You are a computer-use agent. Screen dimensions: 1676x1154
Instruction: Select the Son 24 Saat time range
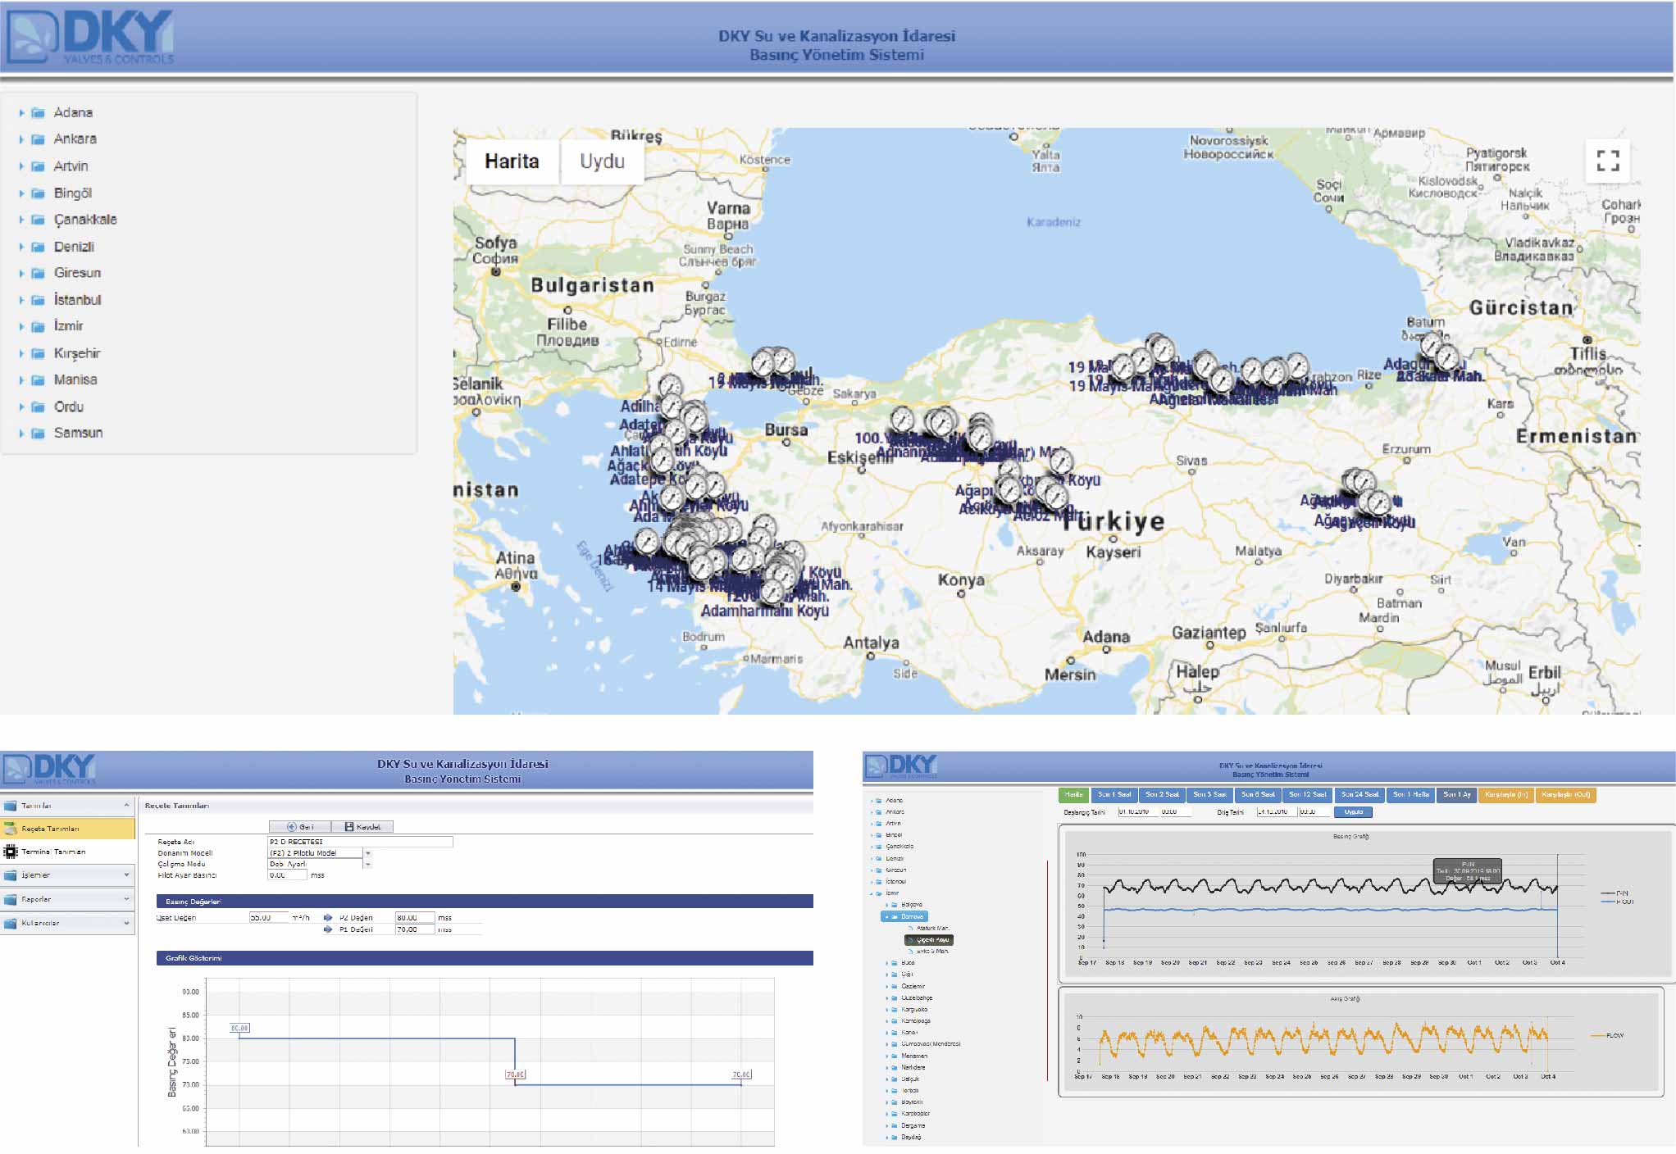(x=1359, y=794)
